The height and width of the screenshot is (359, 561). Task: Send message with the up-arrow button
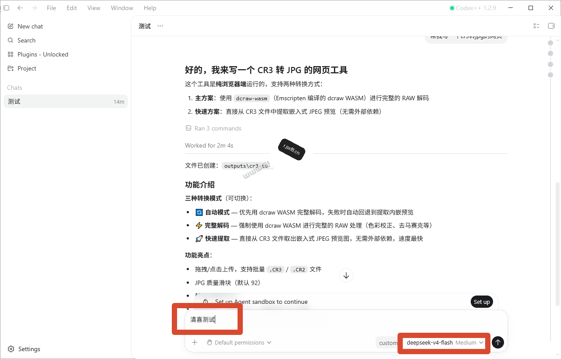pos(497,342)
